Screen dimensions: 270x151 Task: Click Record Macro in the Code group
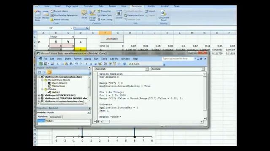pos(59,11)
